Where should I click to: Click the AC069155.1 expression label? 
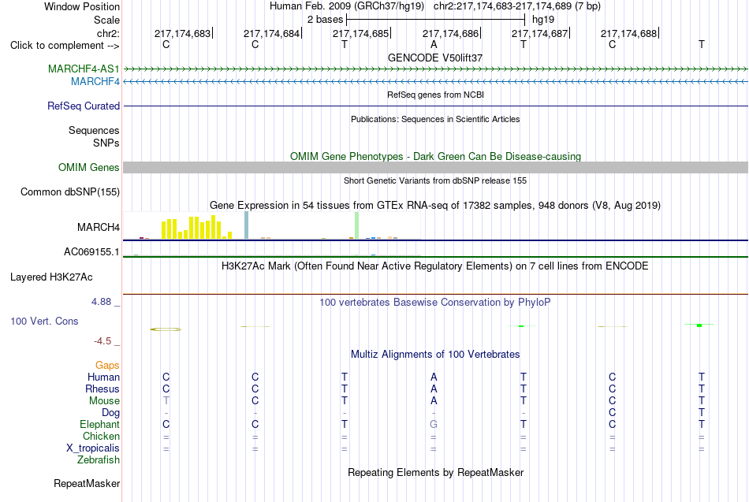tap(91, 251)
